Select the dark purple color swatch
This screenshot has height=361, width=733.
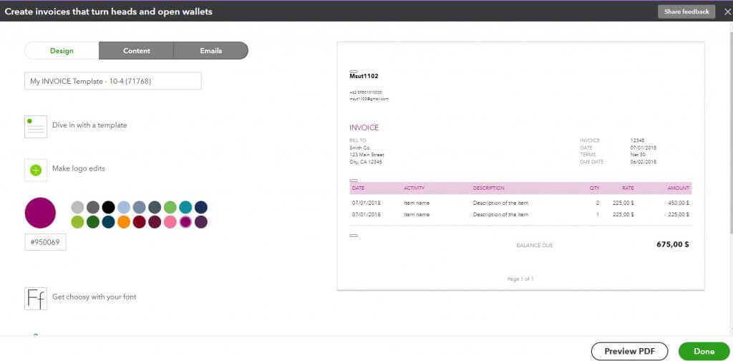click(x=201, y=222)
